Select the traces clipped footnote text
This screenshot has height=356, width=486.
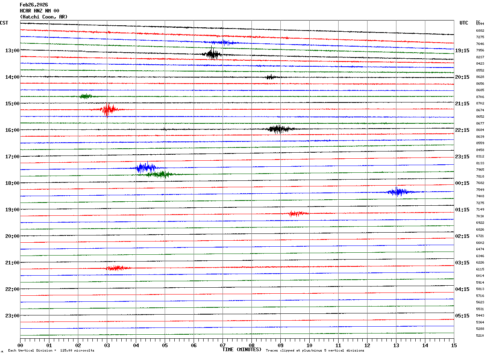point(315,351)
